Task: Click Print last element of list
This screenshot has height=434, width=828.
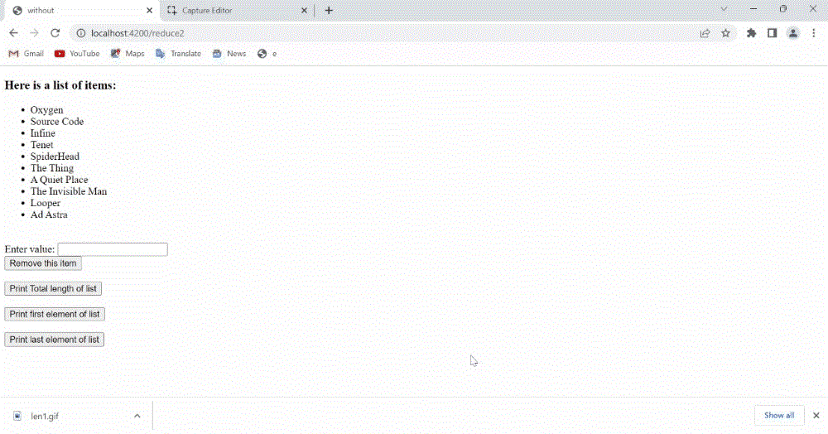Action: pyautogui.click(x=55, y=340)
